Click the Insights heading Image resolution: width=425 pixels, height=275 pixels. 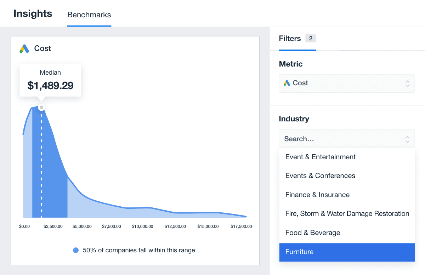click(x=33, y=14)
